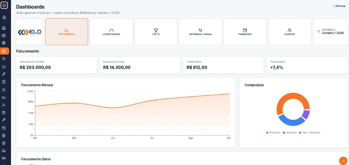
Task: Open the delivery truck sidebar icon
Action: coord(4,151)
